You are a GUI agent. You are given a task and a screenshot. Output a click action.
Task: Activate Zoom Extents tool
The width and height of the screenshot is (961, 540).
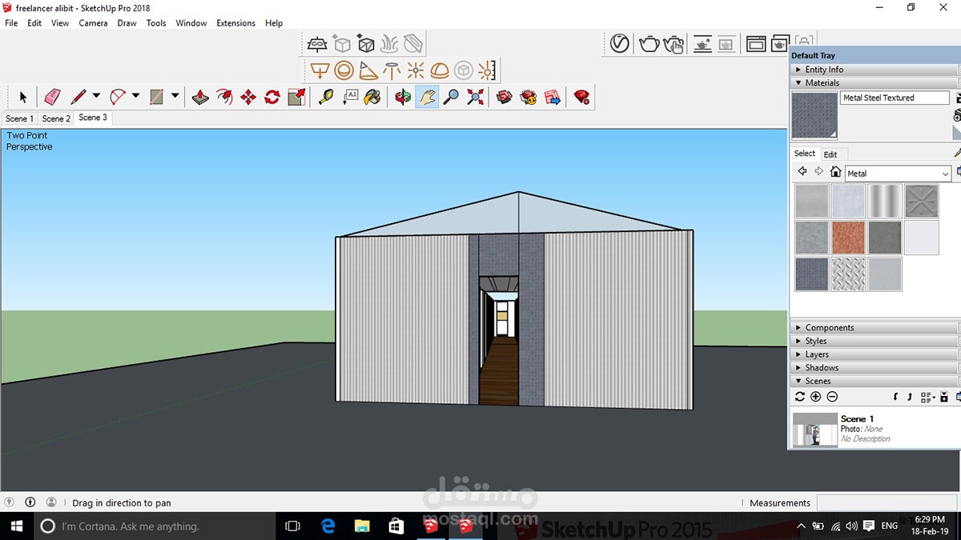pyautogui.click(x=475, y=97)
